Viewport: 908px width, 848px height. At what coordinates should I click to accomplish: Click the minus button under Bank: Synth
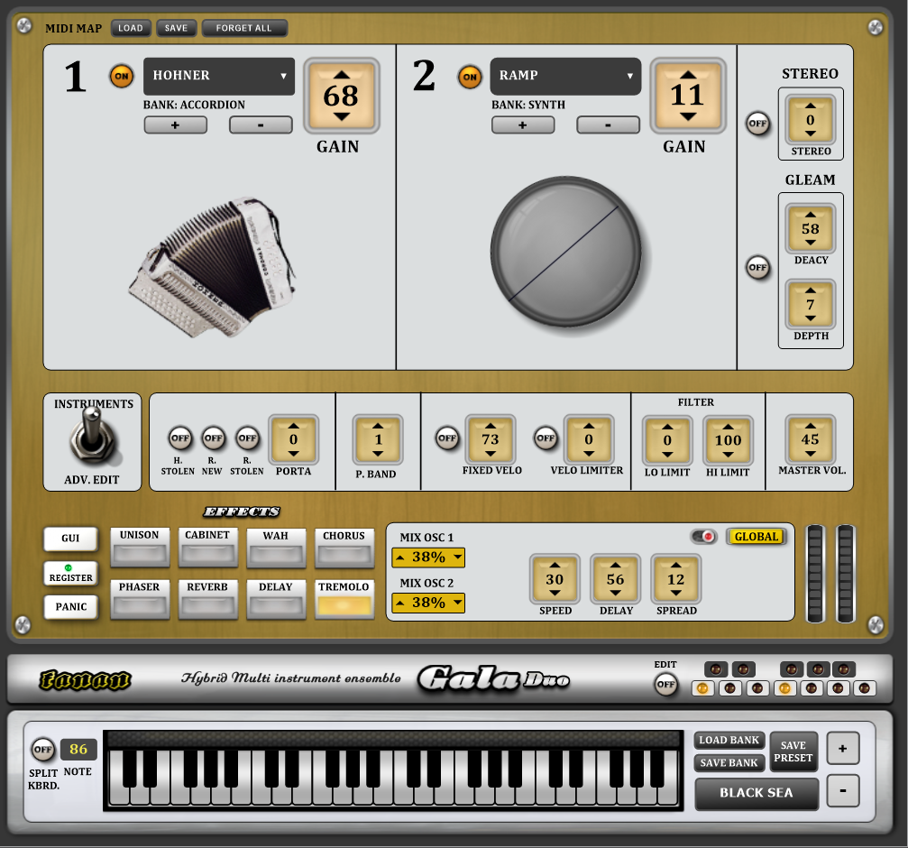pos(608,125)
